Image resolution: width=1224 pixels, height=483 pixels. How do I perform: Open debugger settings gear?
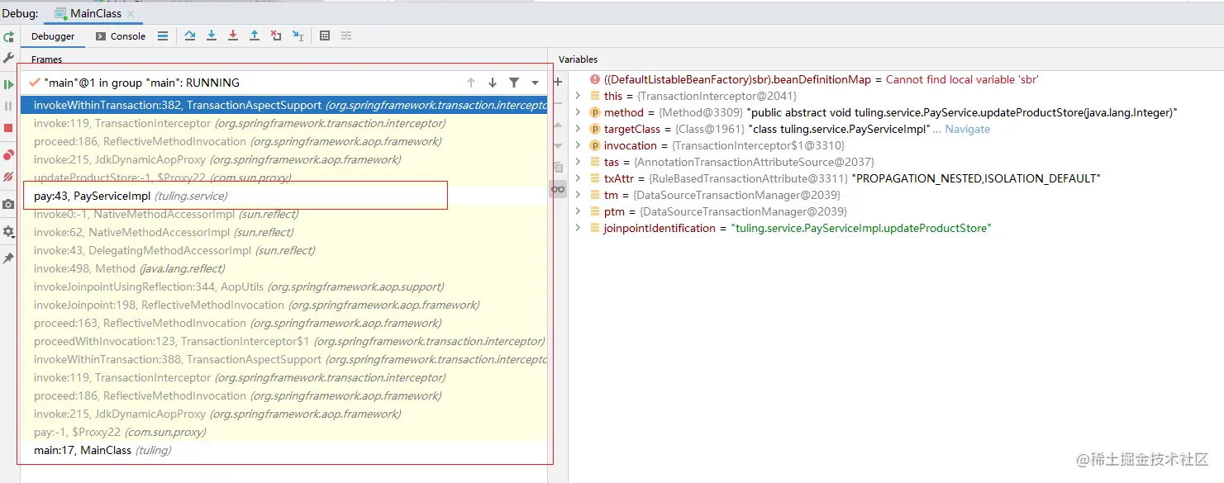tap(8, 232)
